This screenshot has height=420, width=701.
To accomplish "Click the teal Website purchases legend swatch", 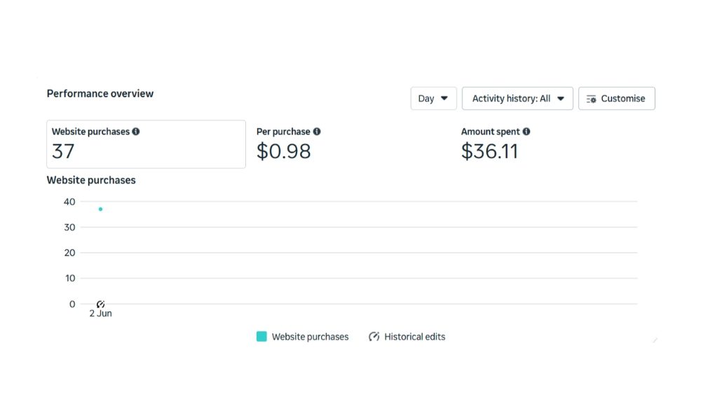I will tap(261, 337).
